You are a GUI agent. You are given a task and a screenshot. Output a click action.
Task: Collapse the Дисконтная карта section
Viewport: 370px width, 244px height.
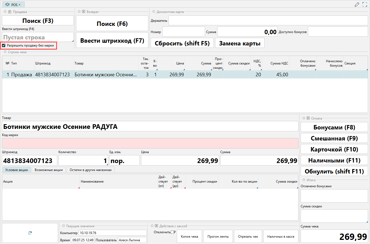click(154, 12)
